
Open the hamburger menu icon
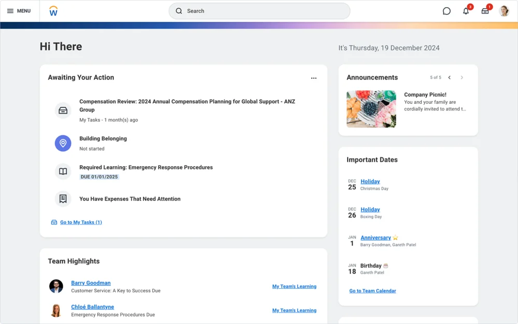pos(11,11)
